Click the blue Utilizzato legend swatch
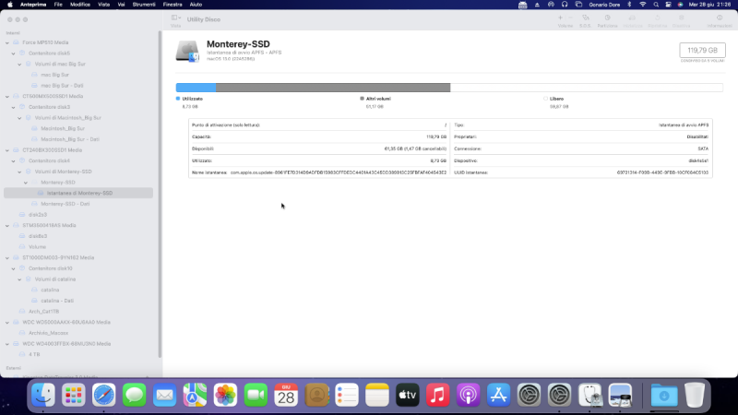The height and width of the screenshot is (415, 738). pos(178,99)
